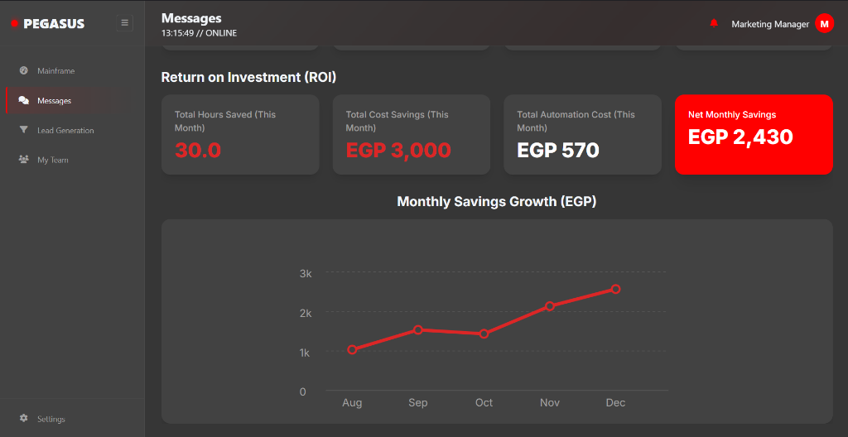The height and width of the screenshot is (437, 848).
Task: Click the Settings gear icon
Action: pos(24,419)
